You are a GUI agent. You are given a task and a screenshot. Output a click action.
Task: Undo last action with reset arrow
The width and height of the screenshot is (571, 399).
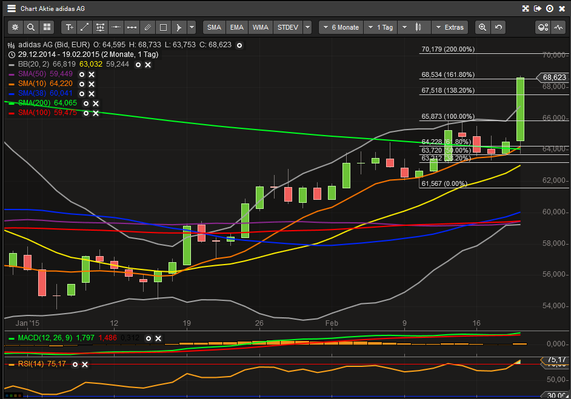click(498, 27)
